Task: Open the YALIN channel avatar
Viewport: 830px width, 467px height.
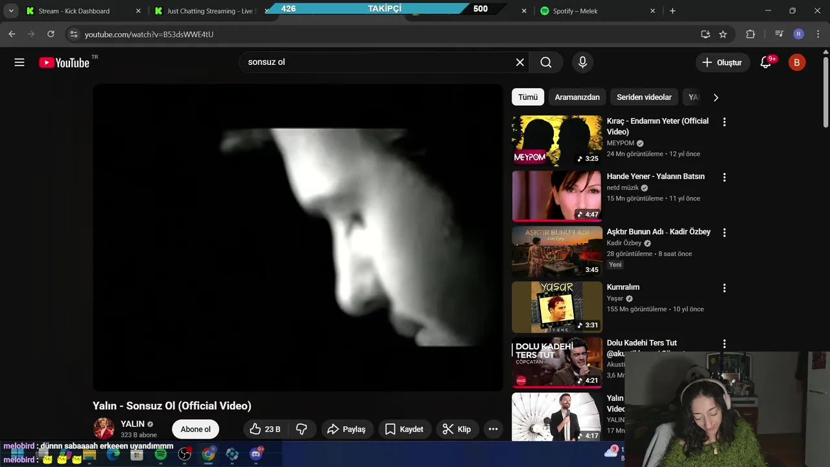Action: pyautogui.click(x=104, y=429)
